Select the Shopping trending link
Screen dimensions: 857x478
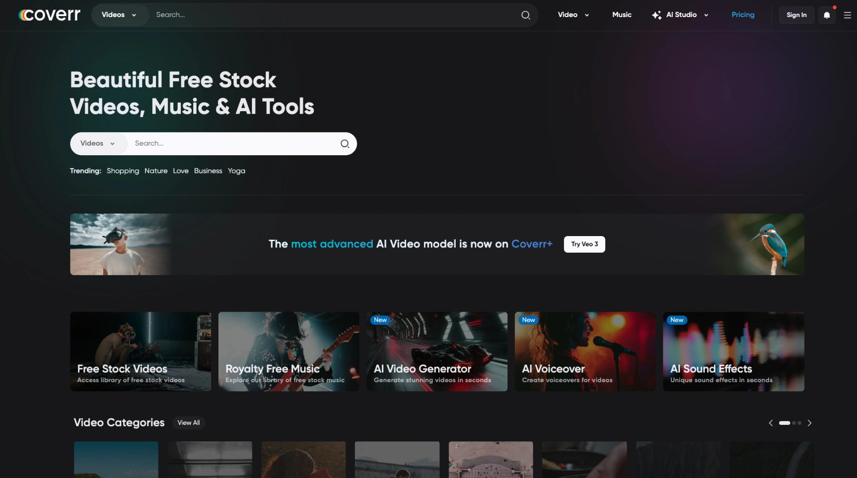(x=123, y=171)
